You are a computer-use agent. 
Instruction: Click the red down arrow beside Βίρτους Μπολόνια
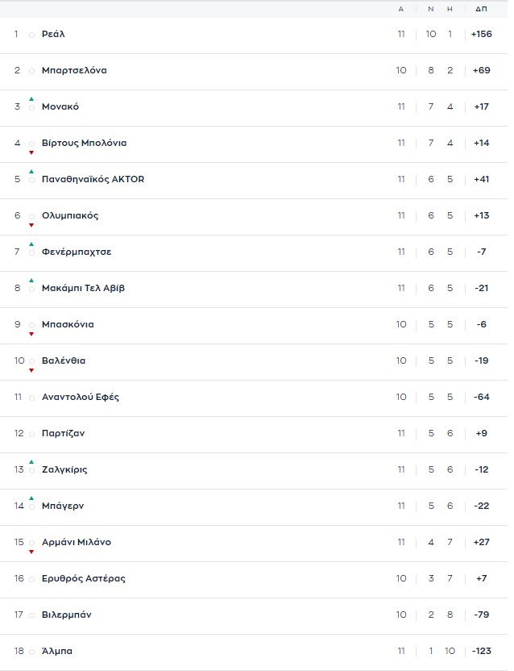point(31,152)
